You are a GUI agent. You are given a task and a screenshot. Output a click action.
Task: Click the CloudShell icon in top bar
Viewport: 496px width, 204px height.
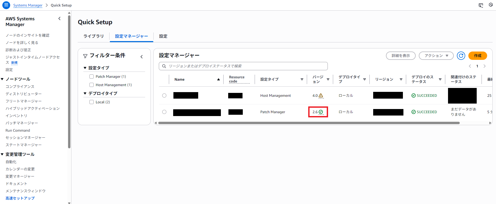point(481,5)
